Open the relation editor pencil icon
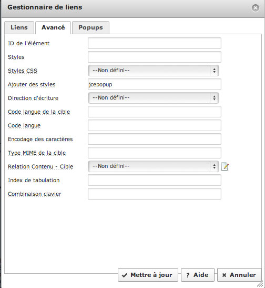The width and height of the screenshot is (265, 288). (x=225, y=166)
